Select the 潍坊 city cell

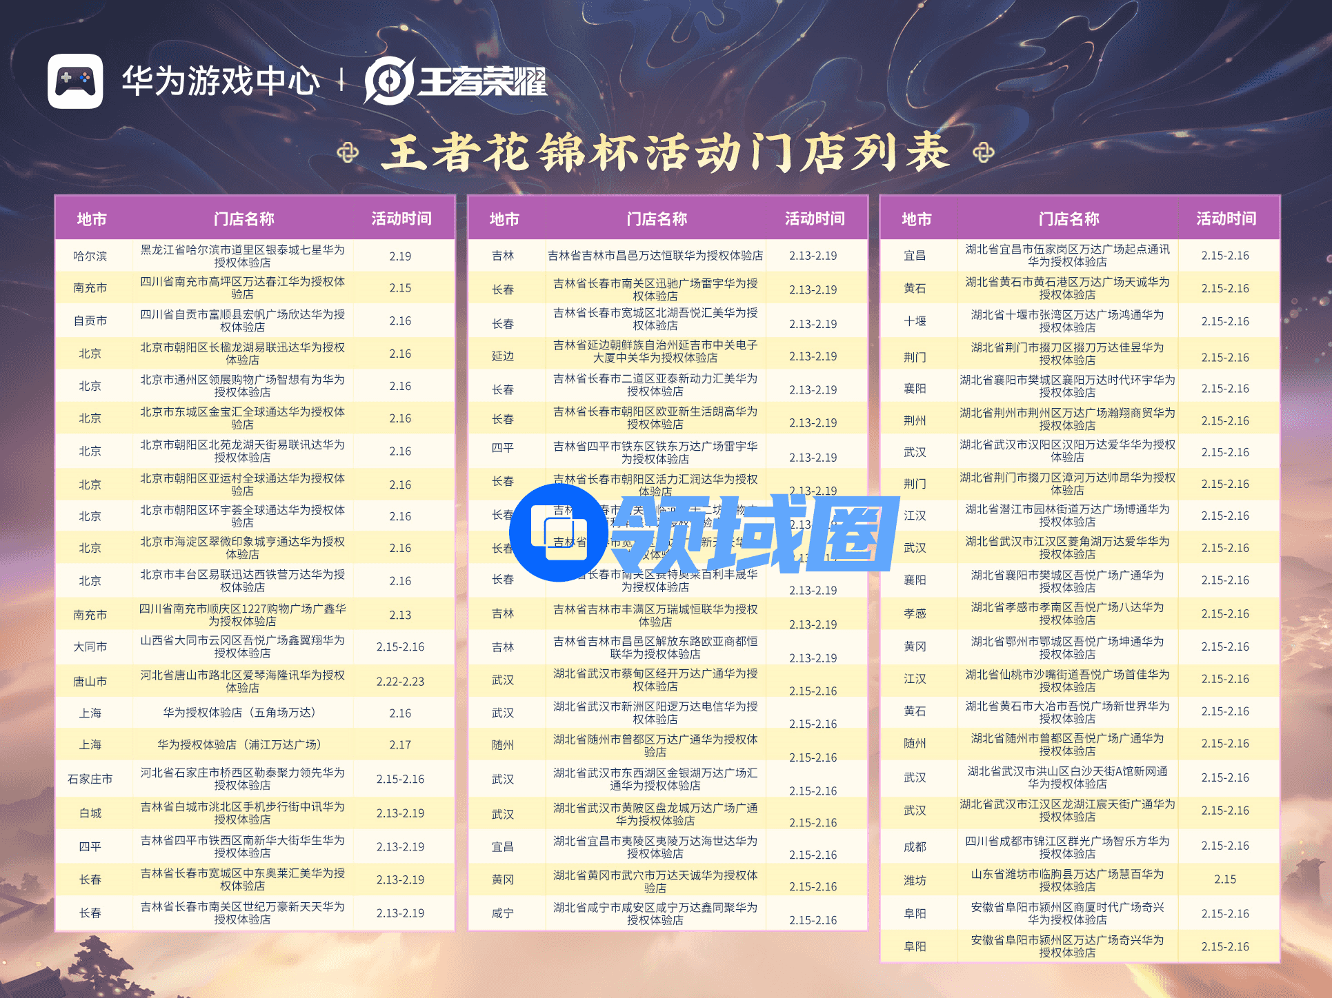point(915,880)
